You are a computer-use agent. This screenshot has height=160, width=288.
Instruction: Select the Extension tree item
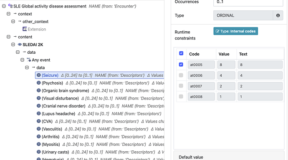(x=37, y=29)
